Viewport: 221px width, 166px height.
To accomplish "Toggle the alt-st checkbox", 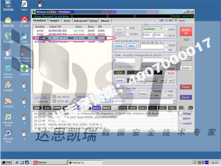I will [166, 35].
